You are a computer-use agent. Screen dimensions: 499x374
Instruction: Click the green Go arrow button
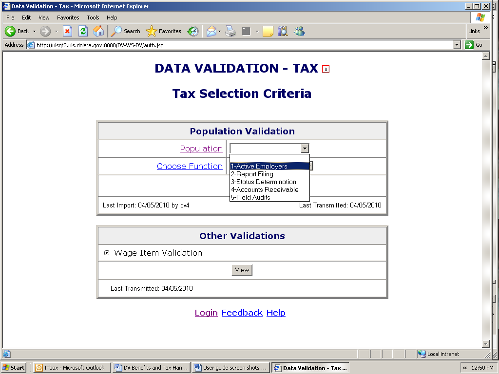(469, 45)
